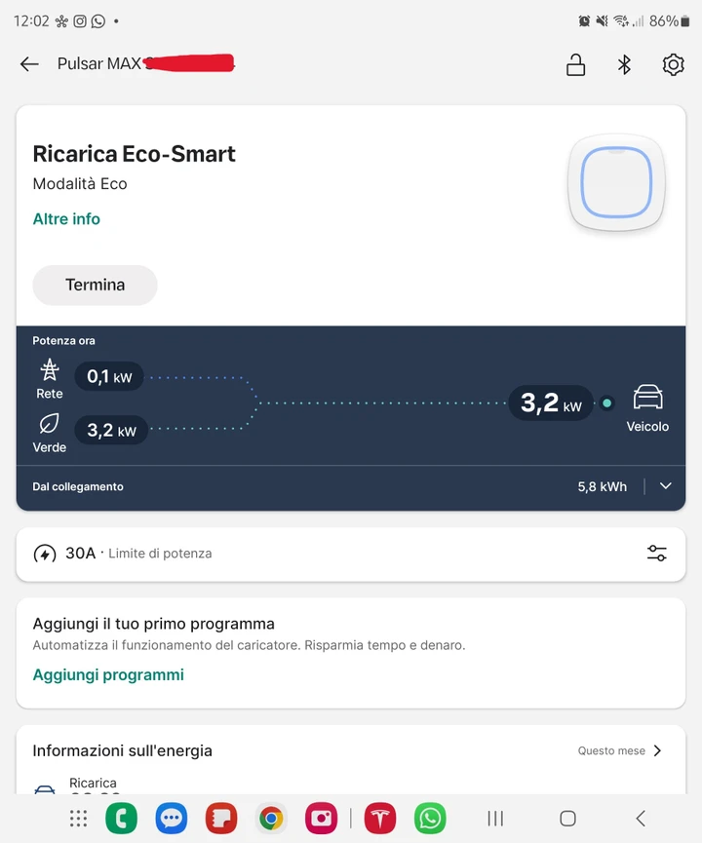Open charger settings gear icon

point(673,65)
